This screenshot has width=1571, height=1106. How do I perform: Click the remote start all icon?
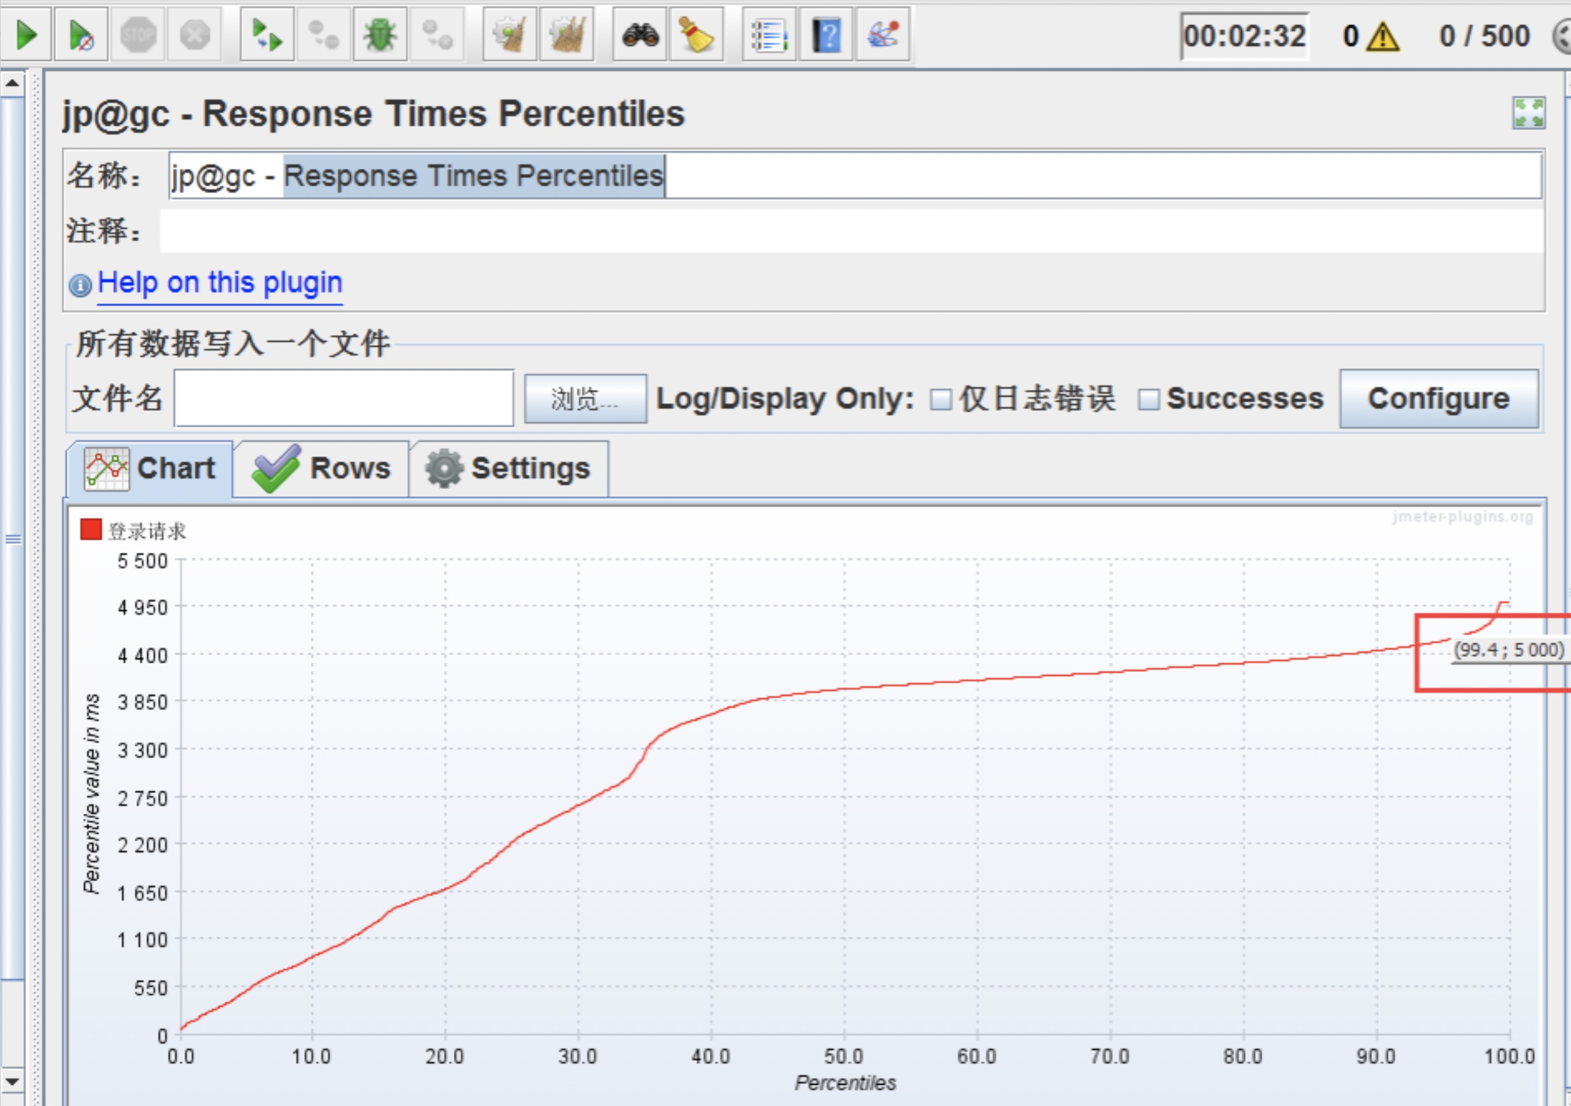(267, 35)
